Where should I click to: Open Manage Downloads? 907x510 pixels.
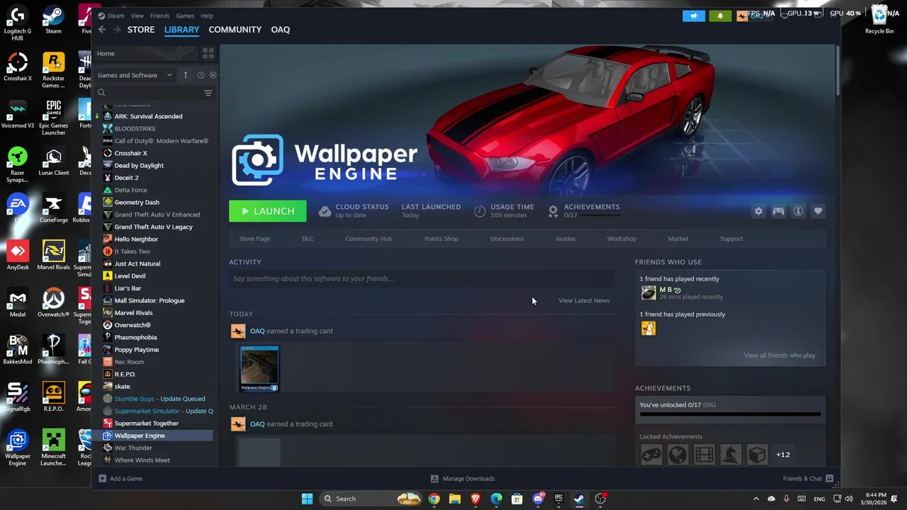[x=463, y=479]
